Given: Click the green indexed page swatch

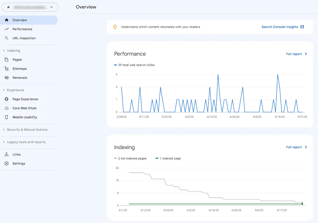Looking at the screenshot, I should click(x=157, y=158).
